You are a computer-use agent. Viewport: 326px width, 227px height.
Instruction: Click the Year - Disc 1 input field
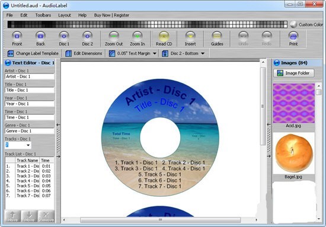pos(30,104)
